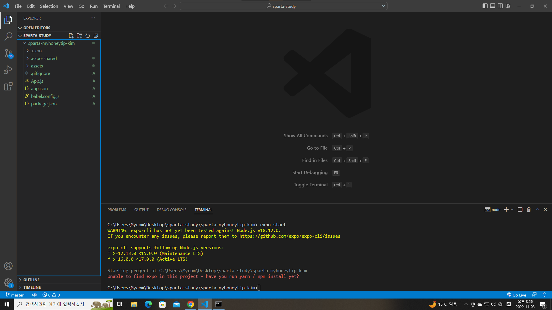Open the Edit menu
552x310 pixels.
click(x=31, y=6)
